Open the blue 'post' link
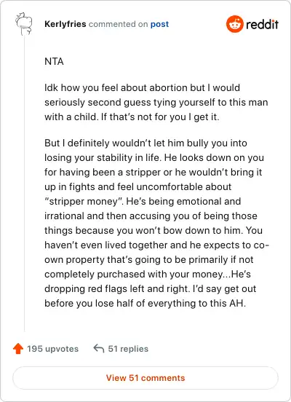Image resolution: width=291 pixels, height=402 pixels. point(159,24)
